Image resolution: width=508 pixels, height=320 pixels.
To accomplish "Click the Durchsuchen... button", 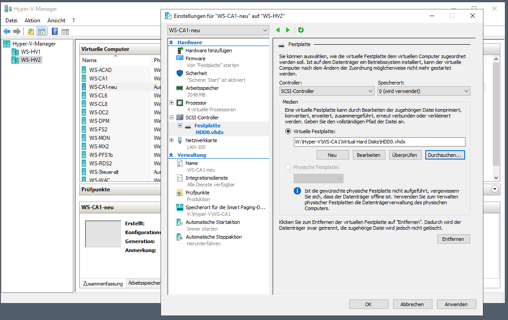I will 445,155.
